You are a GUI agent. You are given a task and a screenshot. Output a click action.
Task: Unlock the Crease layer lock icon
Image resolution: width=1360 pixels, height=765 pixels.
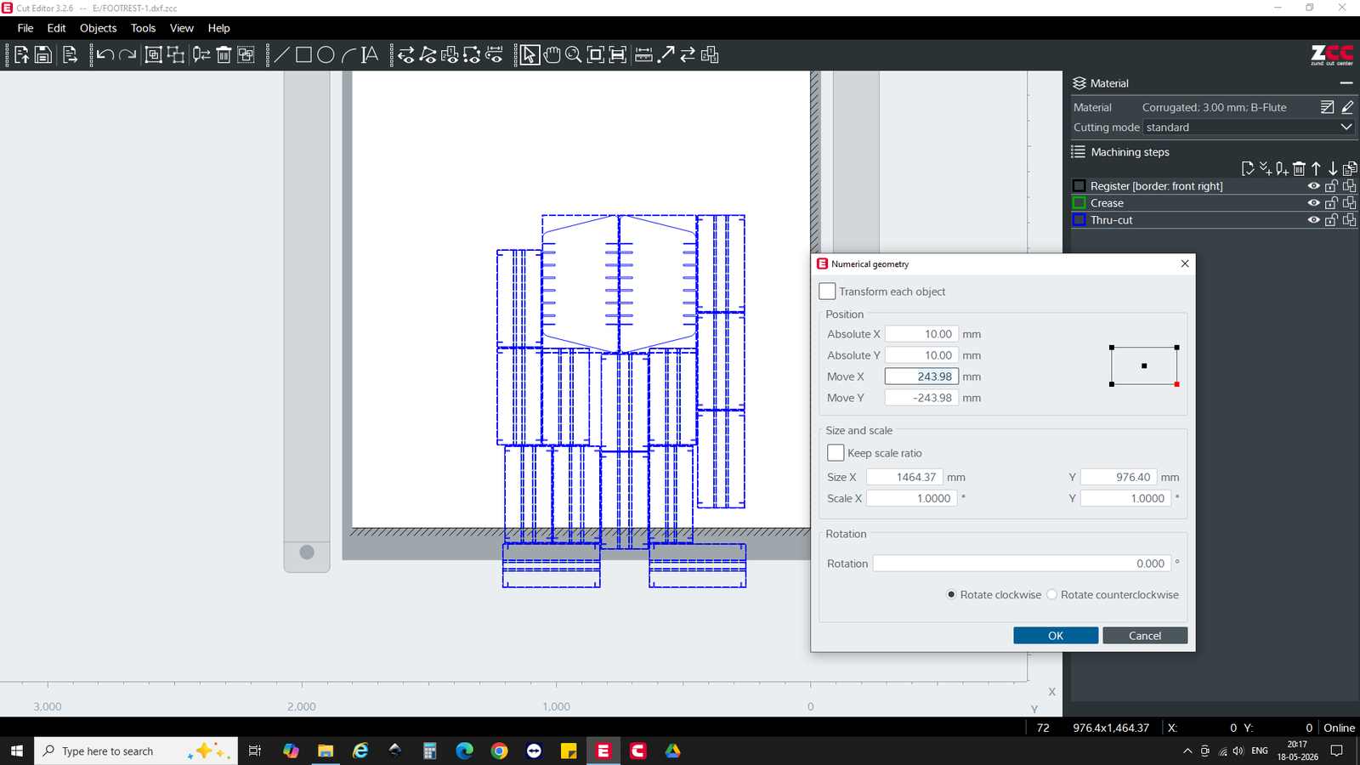[x=1331, y=203]
